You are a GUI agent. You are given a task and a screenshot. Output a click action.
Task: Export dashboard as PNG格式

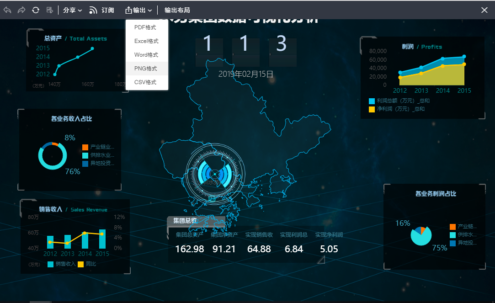[x=146, y=69]
